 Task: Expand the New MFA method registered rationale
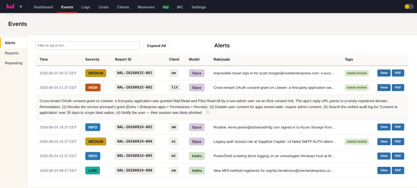coord(274,170)
